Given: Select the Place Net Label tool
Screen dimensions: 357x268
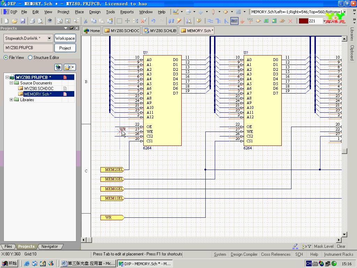Looking at the screenshot, I should coord(234,21).
